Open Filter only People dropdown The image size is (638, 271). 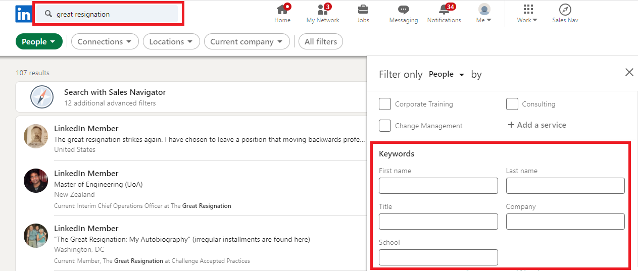click(447, 74)
